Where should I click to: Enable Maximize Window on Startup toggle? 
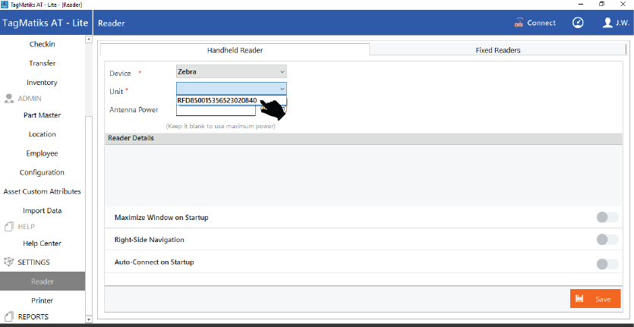pyautogui.click(x=607, y=217)
